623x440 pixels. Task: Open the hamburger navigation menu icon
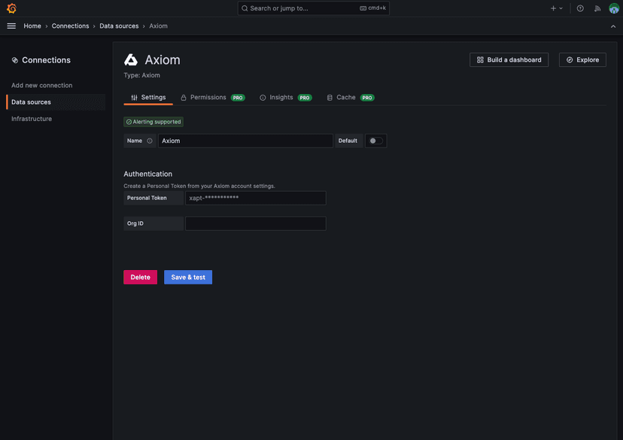point(11,25)
